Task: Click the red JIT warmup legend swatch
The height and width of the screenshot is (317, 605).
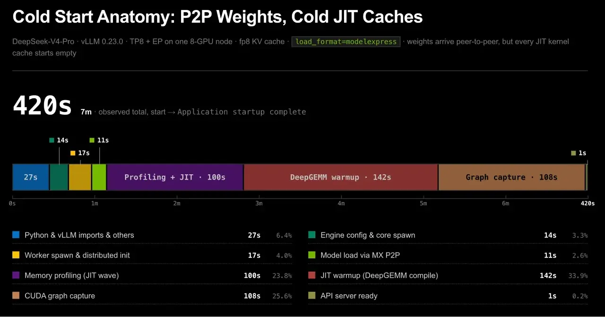Action: click(312, 275)
